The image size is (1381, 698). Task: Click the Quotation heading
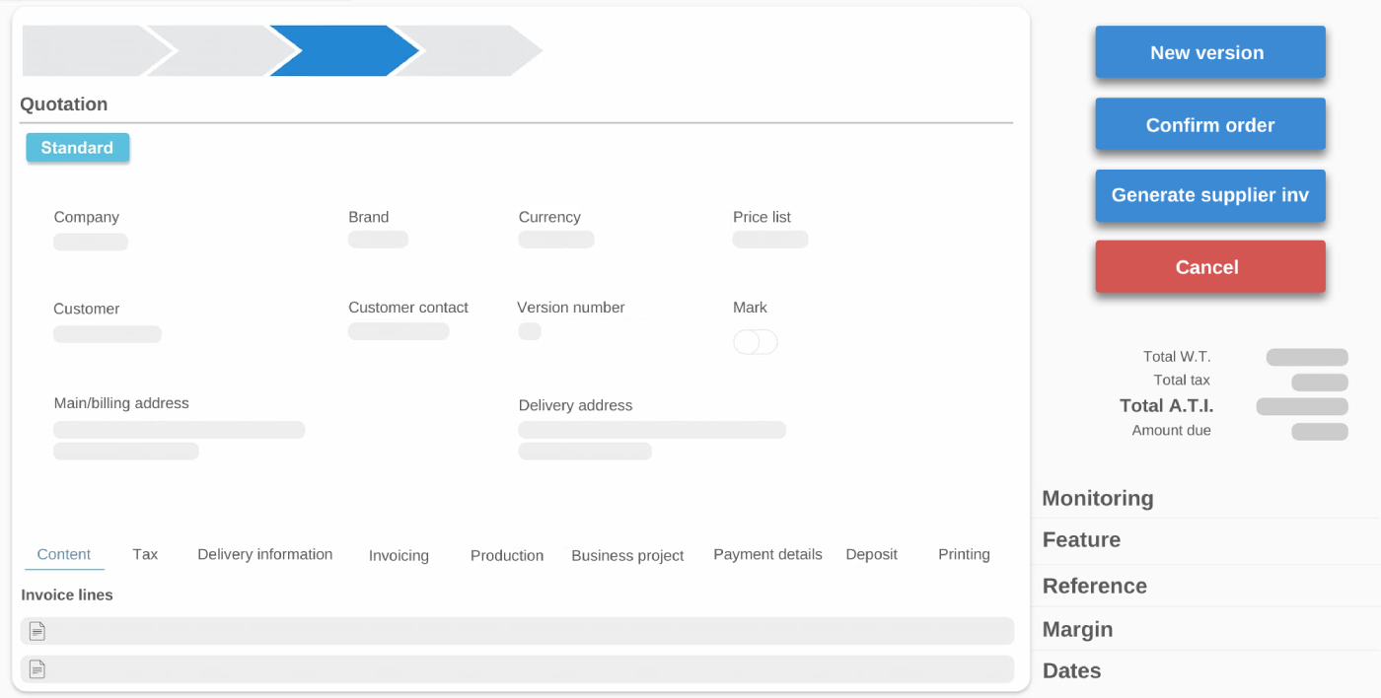(x=64, y=105)
